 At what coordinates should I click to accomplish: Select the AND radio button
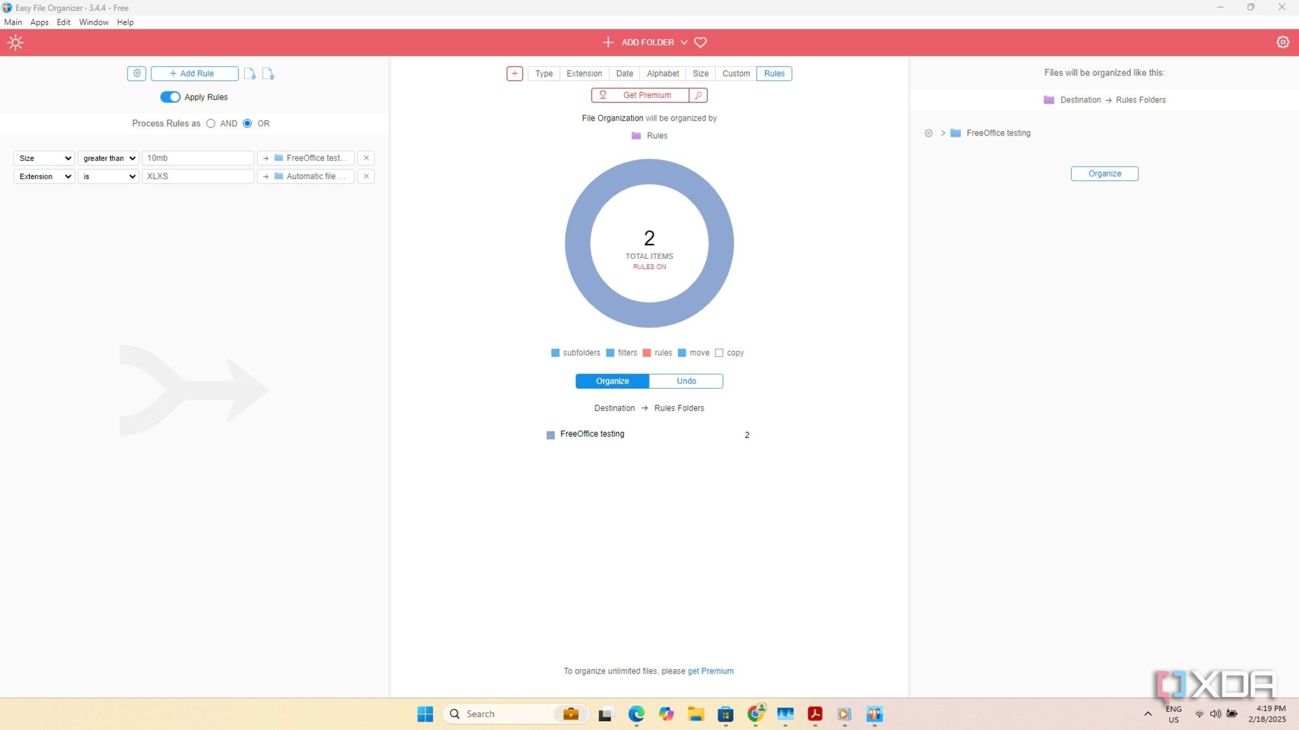click(x=211, y=124)
